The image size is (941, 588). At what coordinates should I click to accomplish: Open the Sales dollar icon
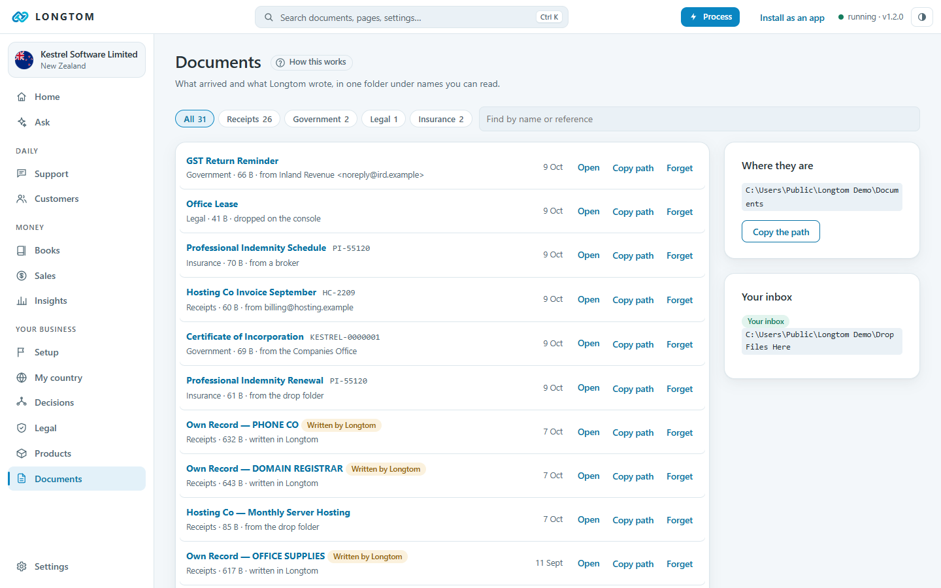click(x=22, y=276)
